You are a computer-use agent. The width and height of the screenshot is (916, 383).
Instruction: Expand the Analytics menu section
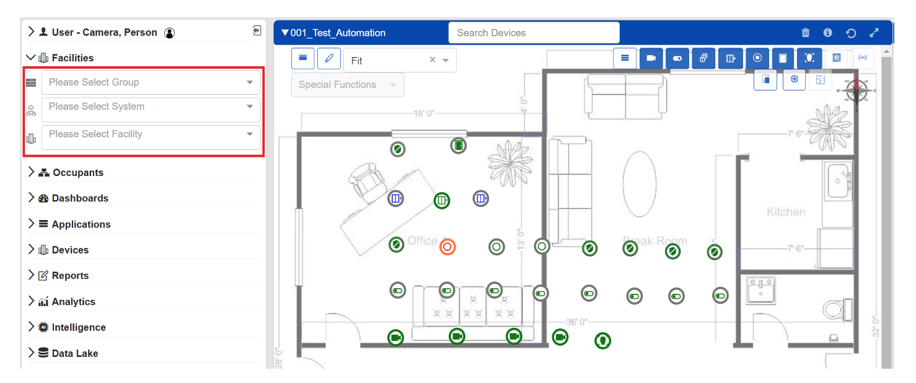tap(73, 302)
